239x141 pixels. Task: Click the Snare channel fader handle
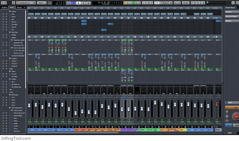36,105
